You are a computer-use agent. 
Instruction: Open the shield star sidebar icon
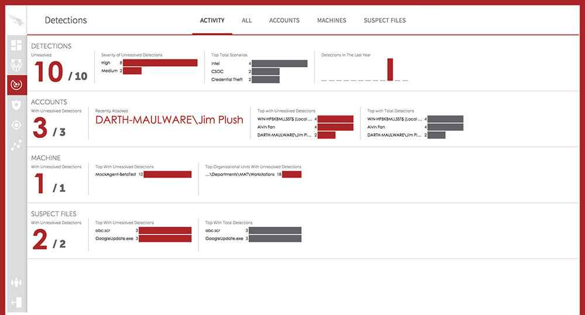[16, 105]
